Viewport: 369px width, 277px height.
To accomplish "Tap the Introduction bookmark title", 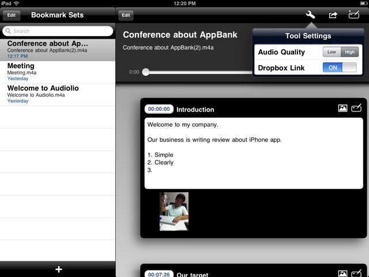I will point(195,110).
